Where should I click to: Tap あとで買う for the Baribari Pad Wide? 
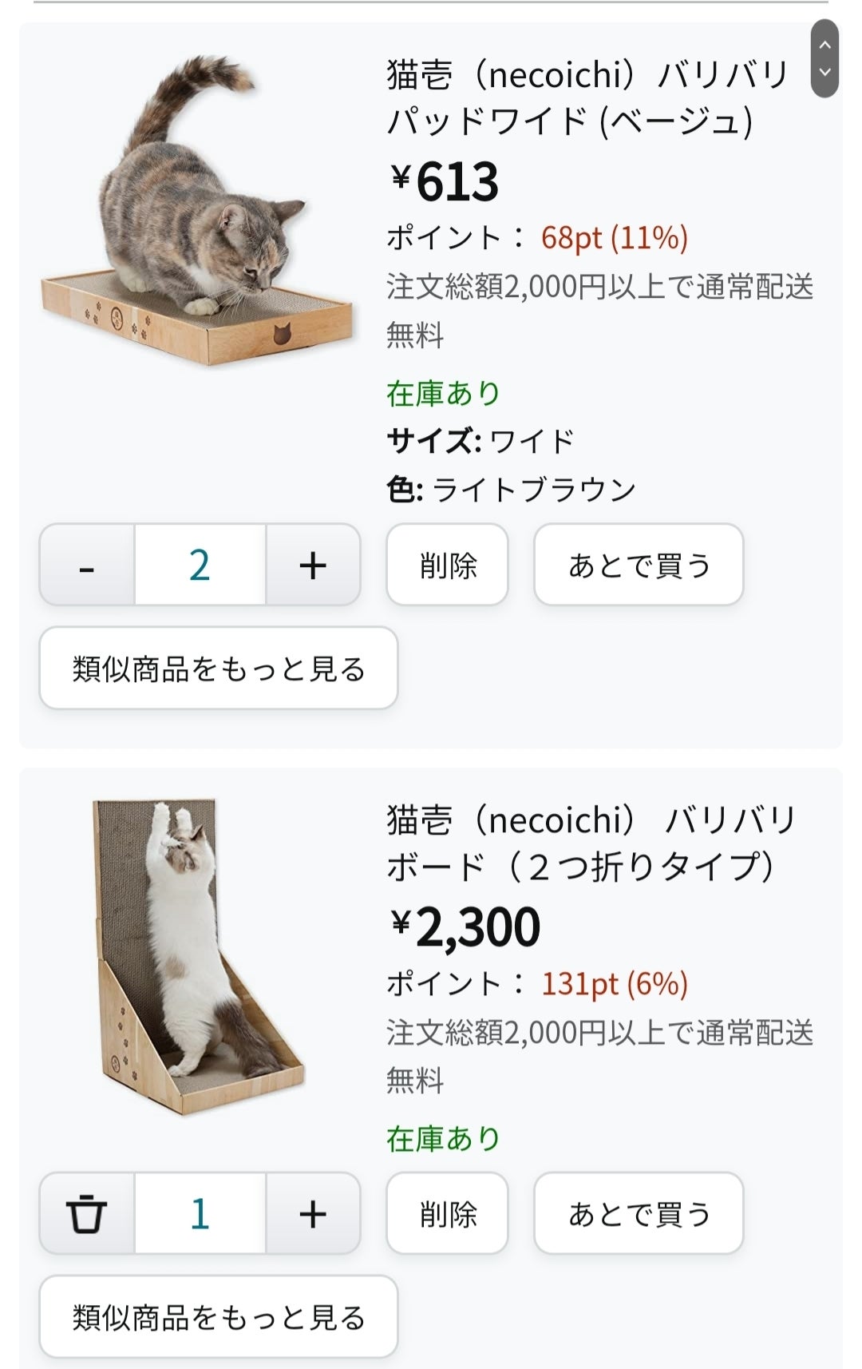639,565
